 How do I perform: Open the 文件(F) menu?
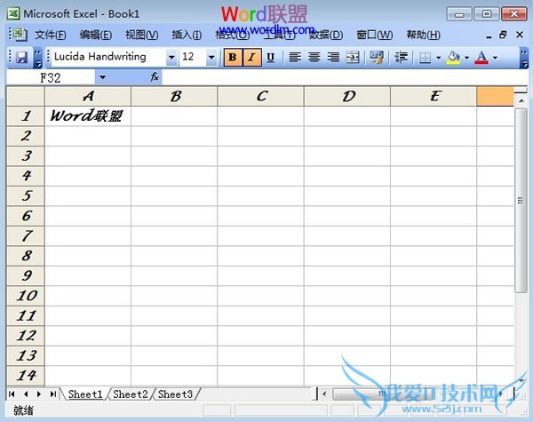pyautogui.click(x=51, y=35)
